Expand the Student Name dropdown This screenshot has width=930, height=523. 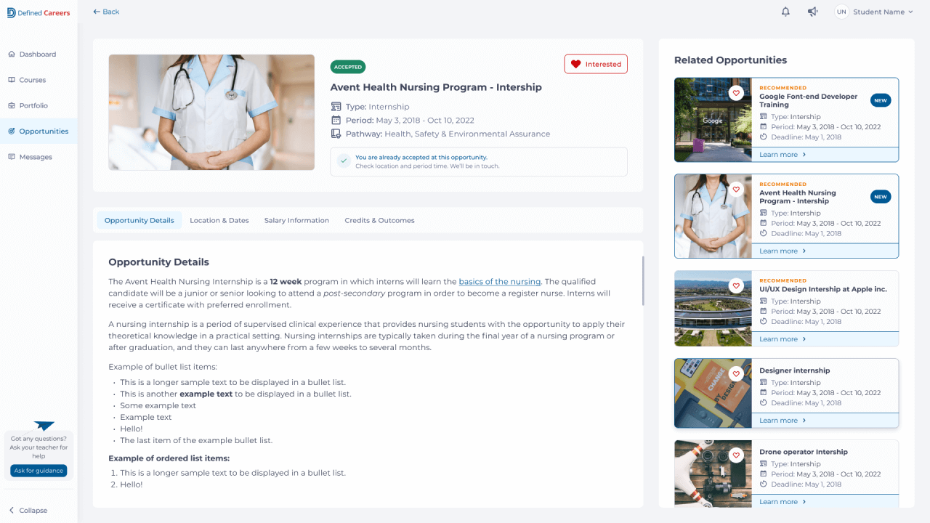coord(883,12)
